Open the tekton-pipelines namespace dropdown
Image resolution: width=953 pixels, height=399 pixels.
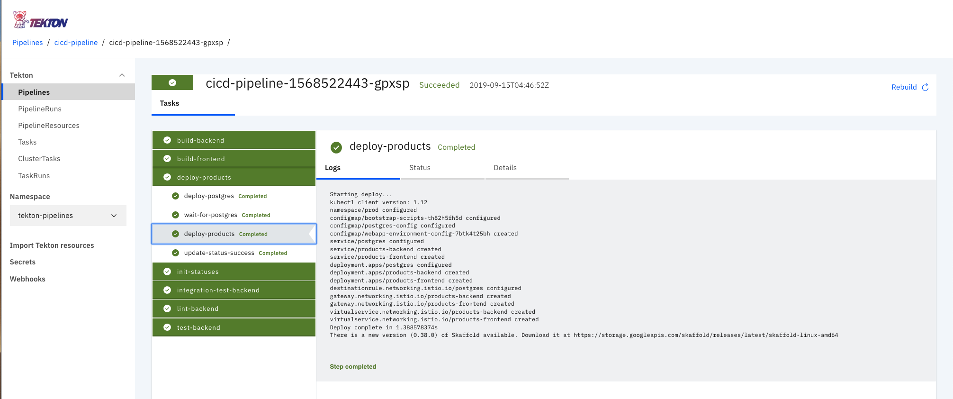point(68,216)
